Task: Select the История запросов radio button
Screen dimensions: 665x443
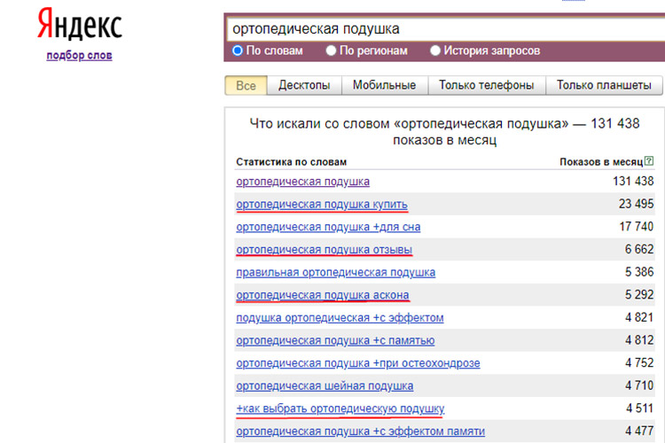Action: 435,51
